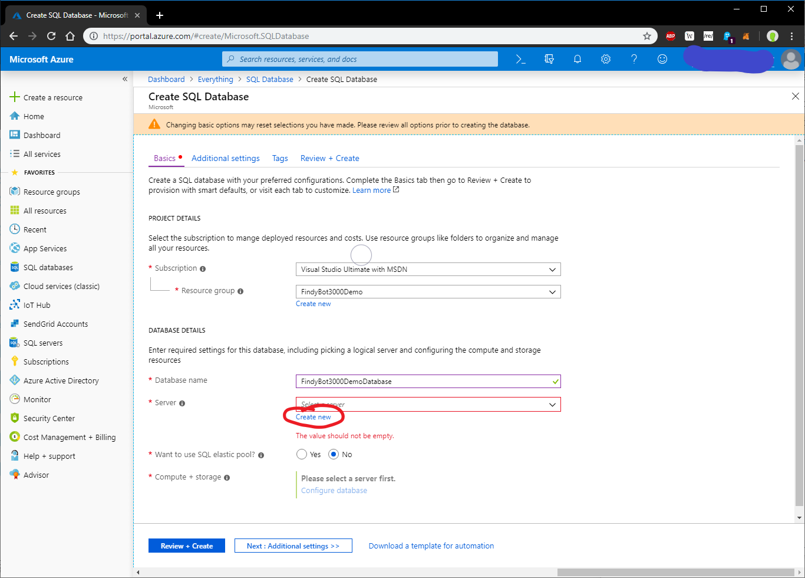Click the Subscriptions key icon
The width and height of the screenshot is (805, 578).
pyautogui.click(x=15, y=361)
